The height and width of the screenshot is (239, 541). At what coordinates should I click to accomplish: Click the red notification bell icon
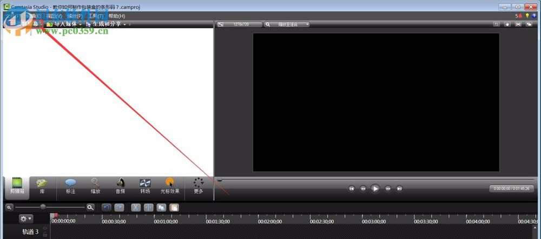(520, 16)
